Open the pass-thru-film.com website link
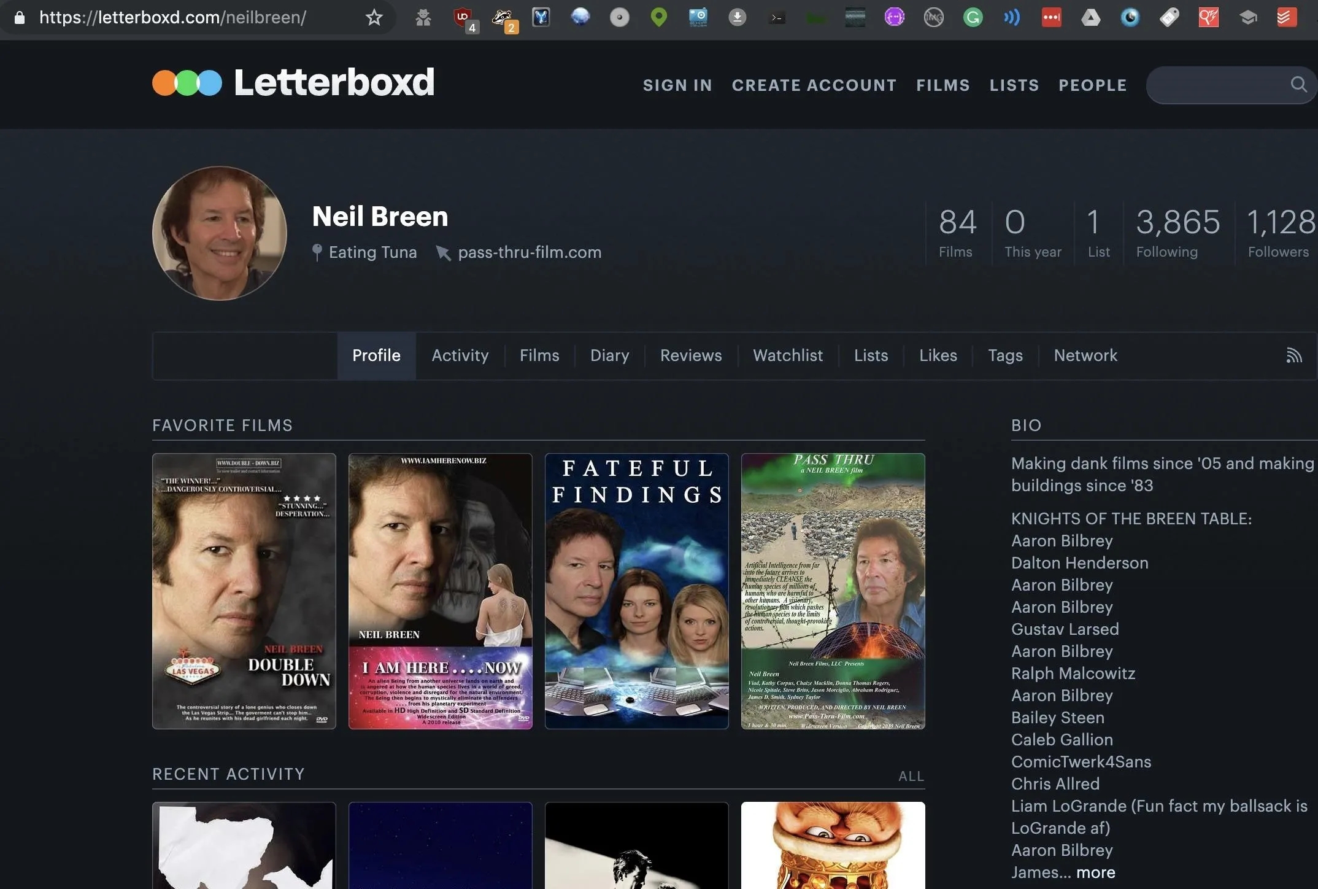This screenshot has height=889, width=1318. point(529,252)
